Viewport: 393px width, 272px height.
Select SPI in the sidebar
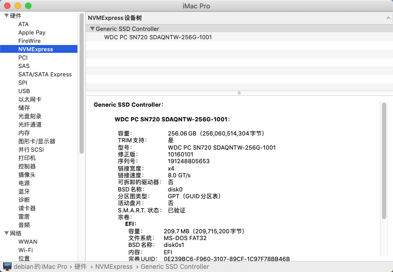click(x=23, y=83)
